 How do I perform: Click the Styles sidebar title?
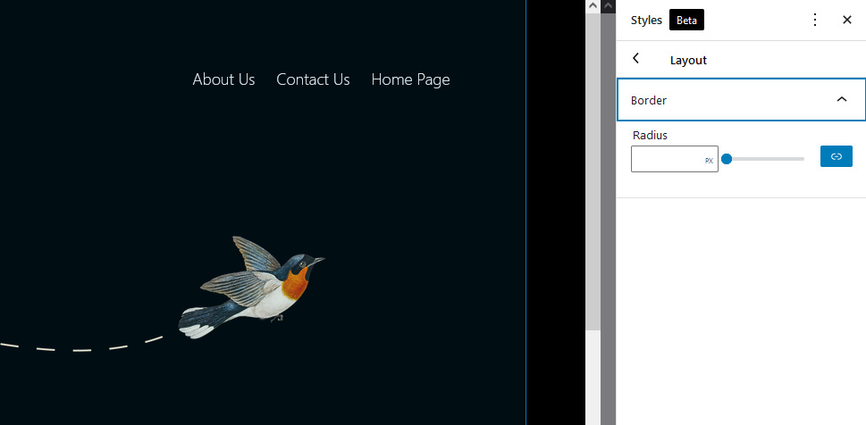(646, 20)
